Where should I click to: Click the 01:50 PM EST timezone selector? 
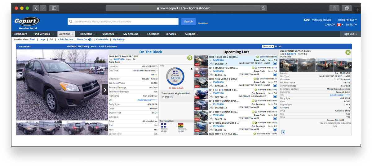point(347,20)
